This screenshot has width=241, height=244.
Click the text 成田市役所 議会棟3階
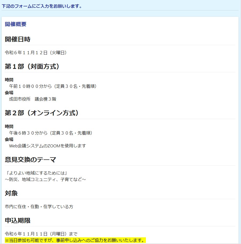coord(33,99)
